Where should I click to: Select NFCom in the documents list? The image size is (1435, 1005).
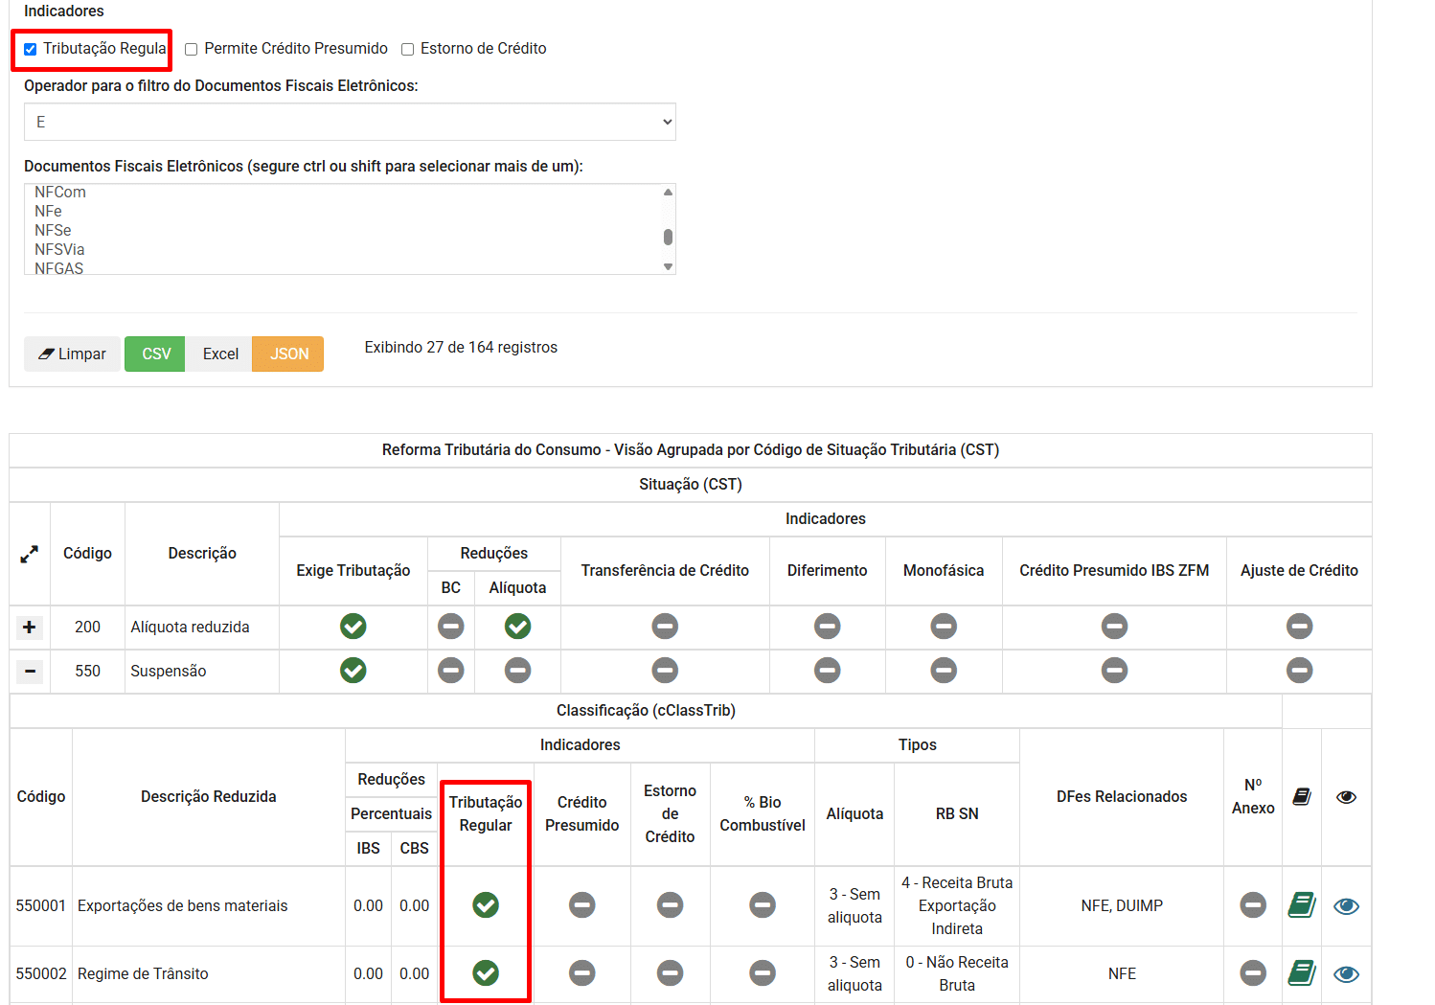[60, 192]
